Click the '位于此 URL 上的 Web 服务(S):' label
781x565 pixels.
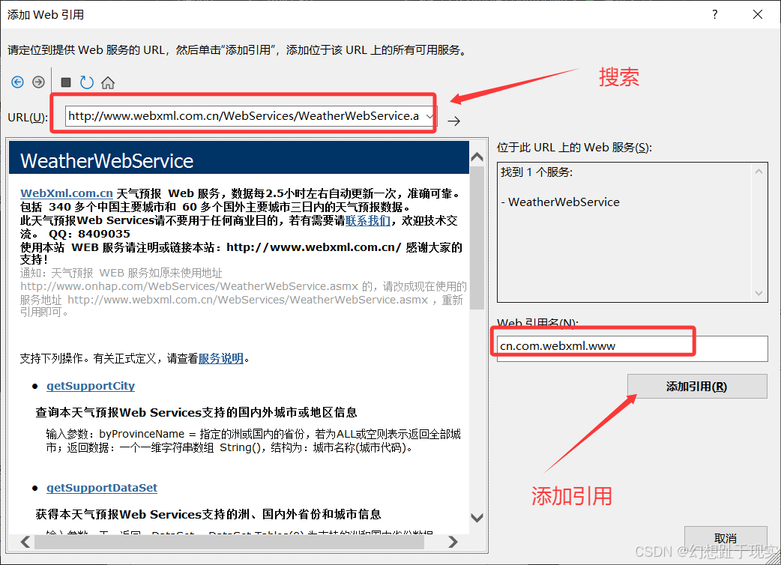pyautogui.click(x=574, y=148)
